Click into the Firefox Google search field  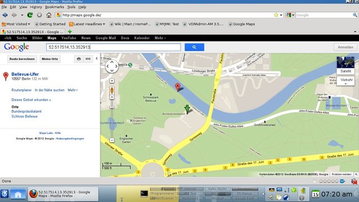pos(324,15)
